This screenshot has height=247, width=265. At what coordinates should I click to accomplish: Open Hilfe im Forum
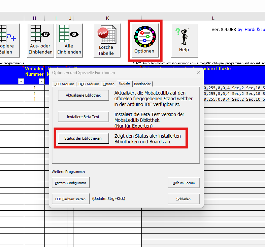coord(184,183)
